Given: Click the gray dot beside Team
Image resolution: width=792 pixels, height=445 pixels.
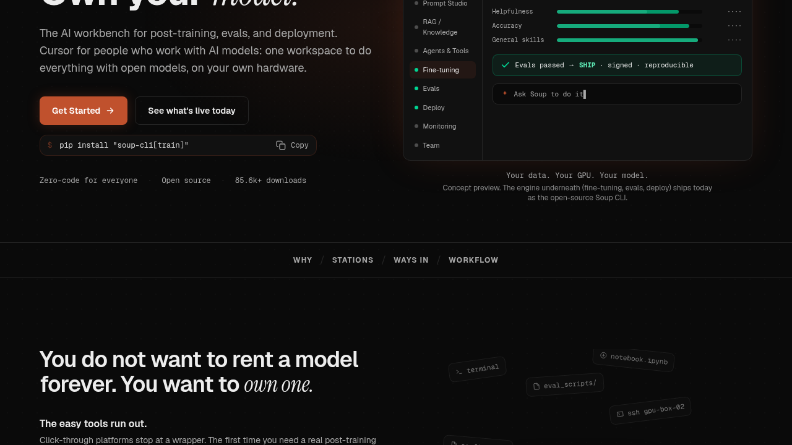Looking at the screenshot, I should coord(416,145).
